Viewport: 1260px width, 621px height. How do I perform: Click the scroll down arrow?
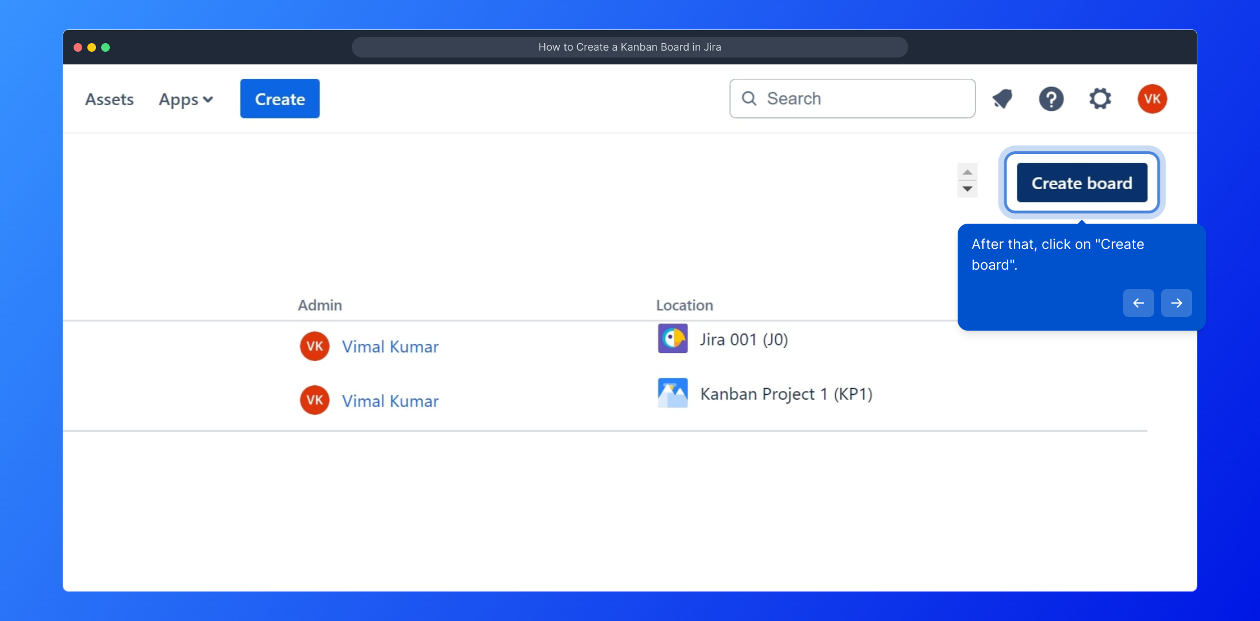pyautogui.click(x=967, y=189)
